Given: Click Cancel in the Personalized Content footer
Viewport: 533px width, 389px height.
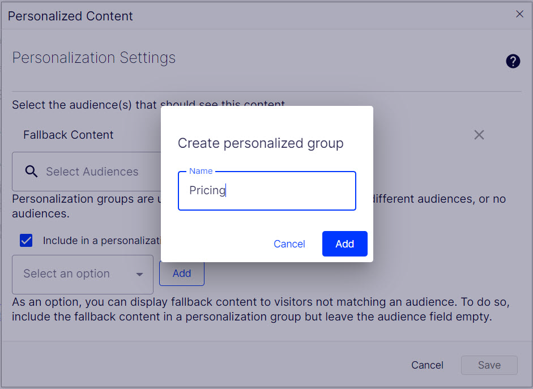Looking at the screenshot, I should coord(427,365).
